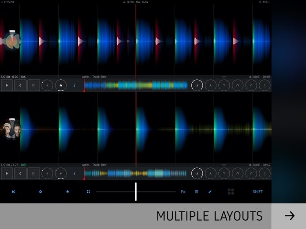Click the top deck track overview waveform
306x229 pixels.
tap(136, 85)
